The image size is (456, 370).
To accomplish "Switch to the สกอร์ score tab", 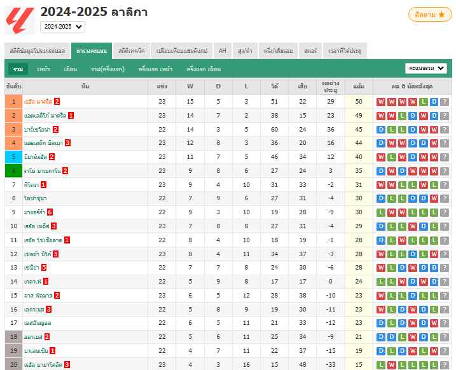I will [x=310, y=51].
